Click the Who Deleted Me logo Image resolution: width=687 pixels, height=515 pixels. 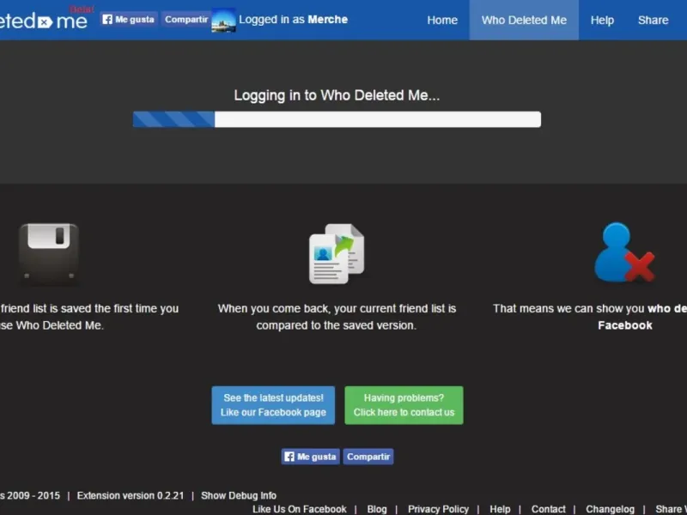[x=44, y=20]
